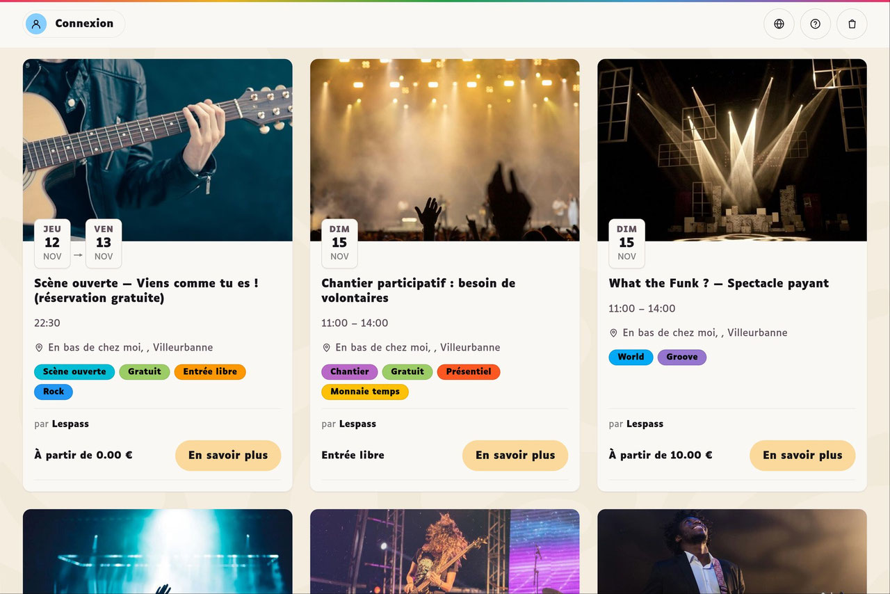Click location pin icon on What the Funk card

click(613, 333)
